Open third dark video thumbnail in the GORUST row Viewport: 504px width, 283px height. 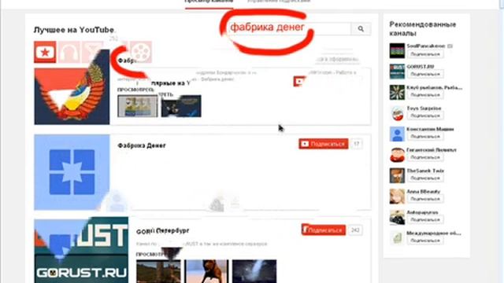[x=254, y=271]
